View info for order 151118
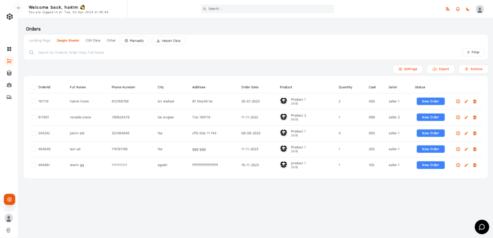 pyautogui.click(x=458, y=101)
